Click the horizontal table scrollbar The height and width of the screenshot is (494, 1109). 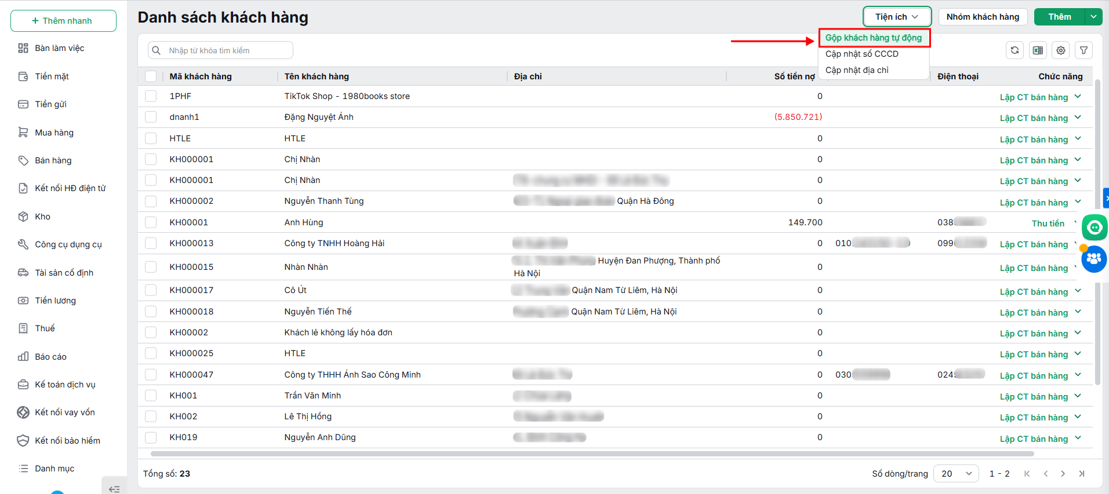[592, 454]
